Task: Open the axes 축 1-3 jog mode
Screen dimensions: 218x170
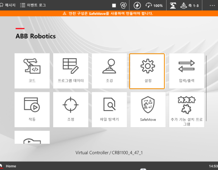Action: [x=190, y=6]
